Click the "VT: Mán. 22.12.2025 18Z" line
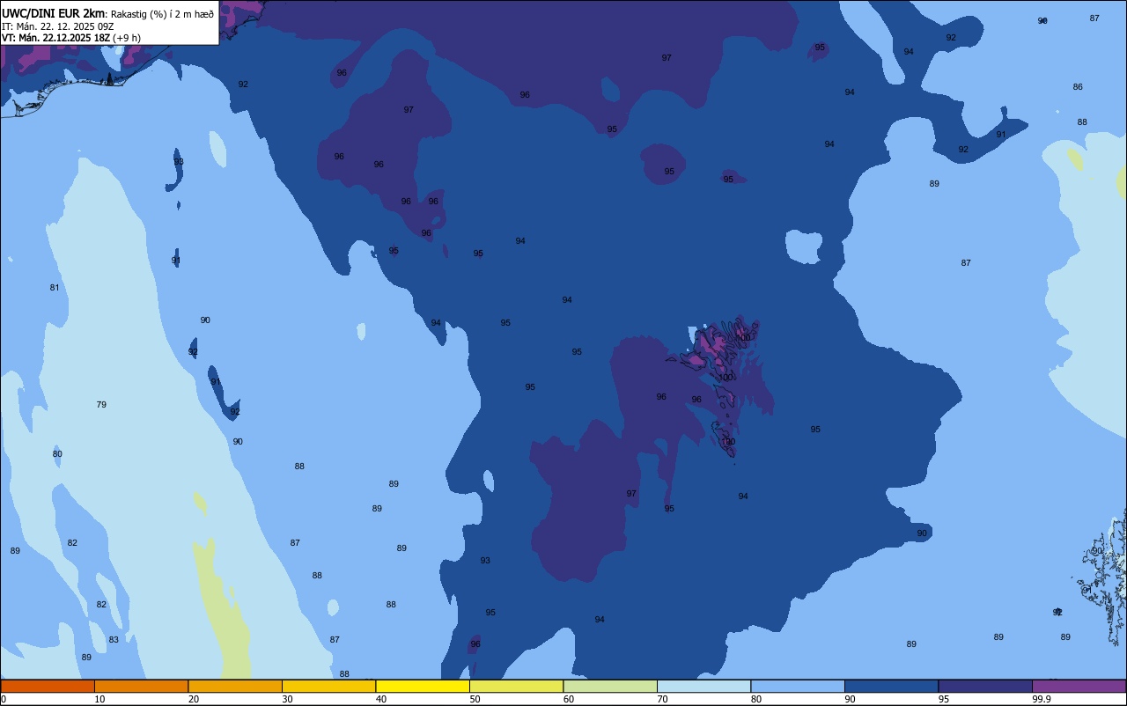Viewport: 1127px width, 706px height. tap(55, 38)
